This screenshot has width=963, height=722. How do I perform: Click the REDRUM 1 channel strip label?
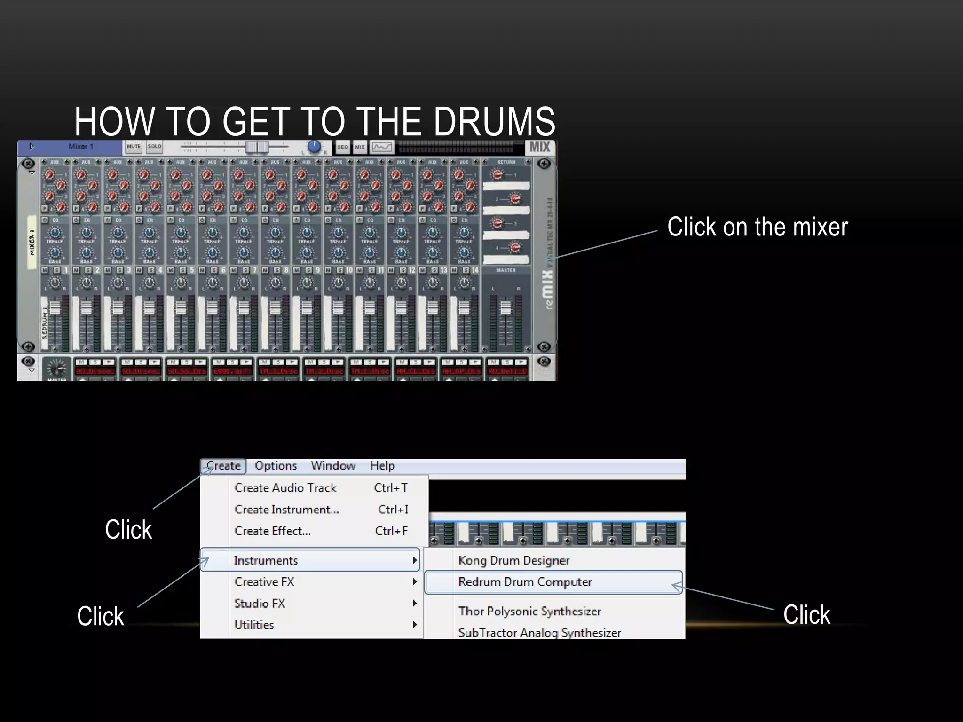tap(45, 323)
